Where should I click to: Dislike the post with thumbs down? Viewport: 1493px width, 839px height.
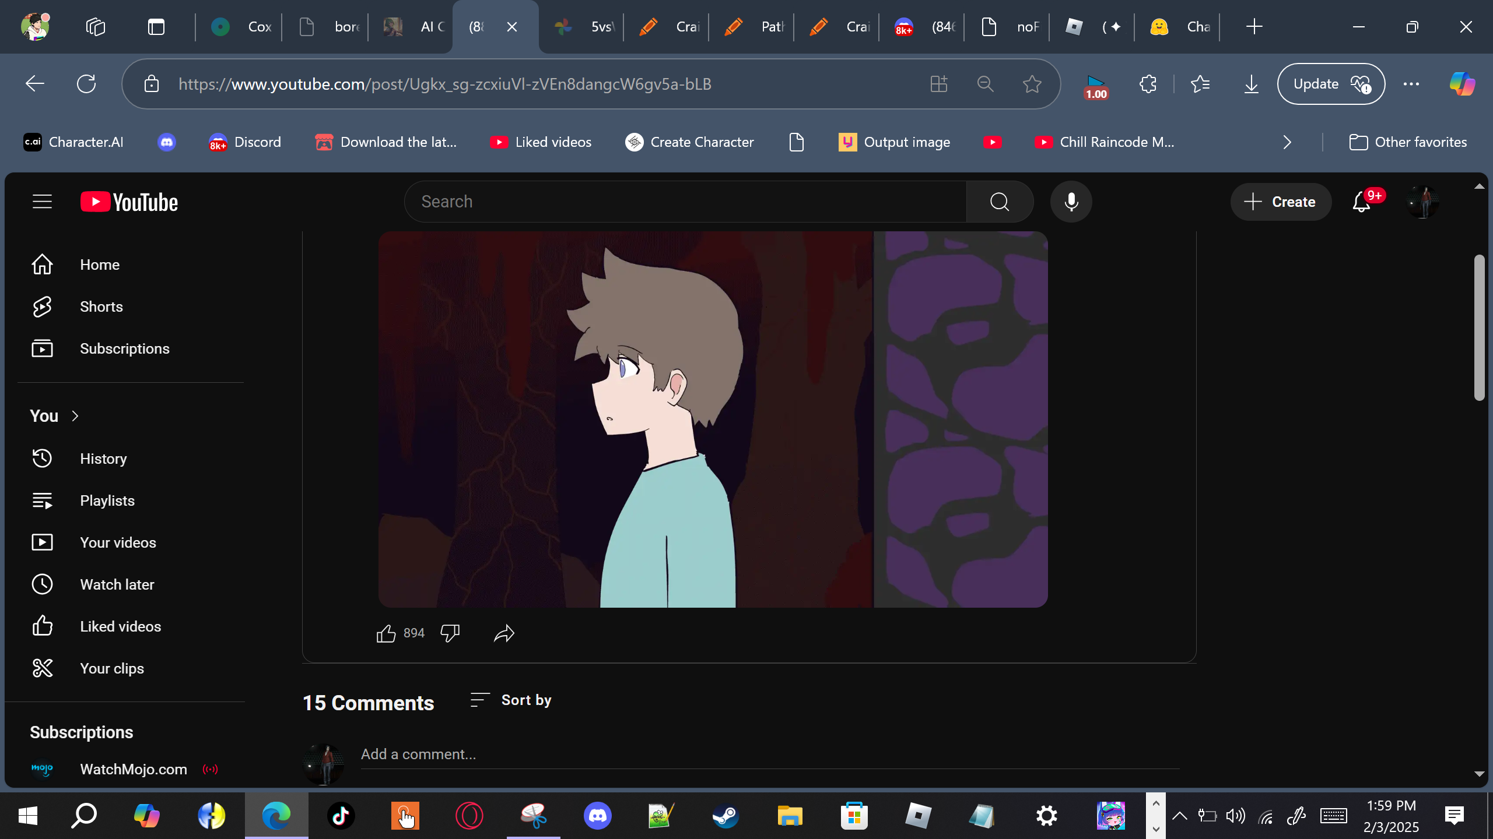(x=450, y=633)
